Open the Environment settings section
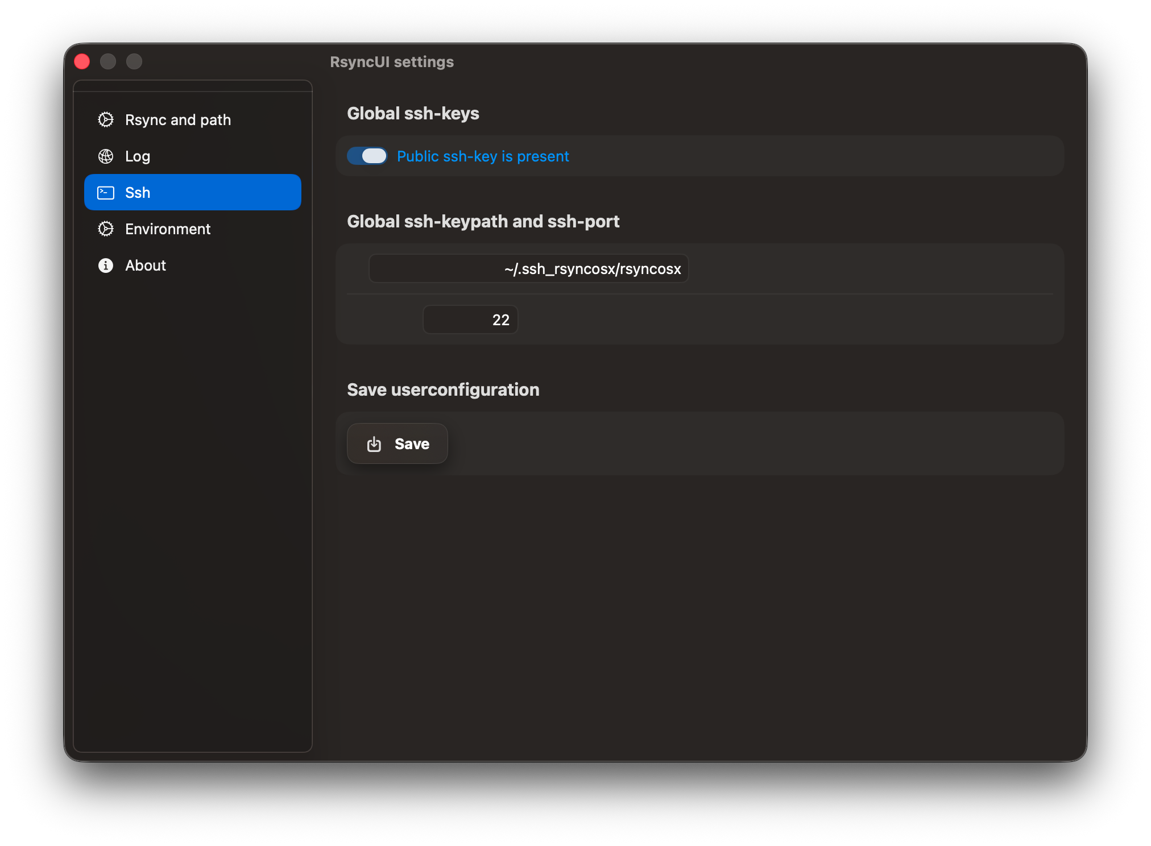 pyautogui.click(x=168, y=229)
